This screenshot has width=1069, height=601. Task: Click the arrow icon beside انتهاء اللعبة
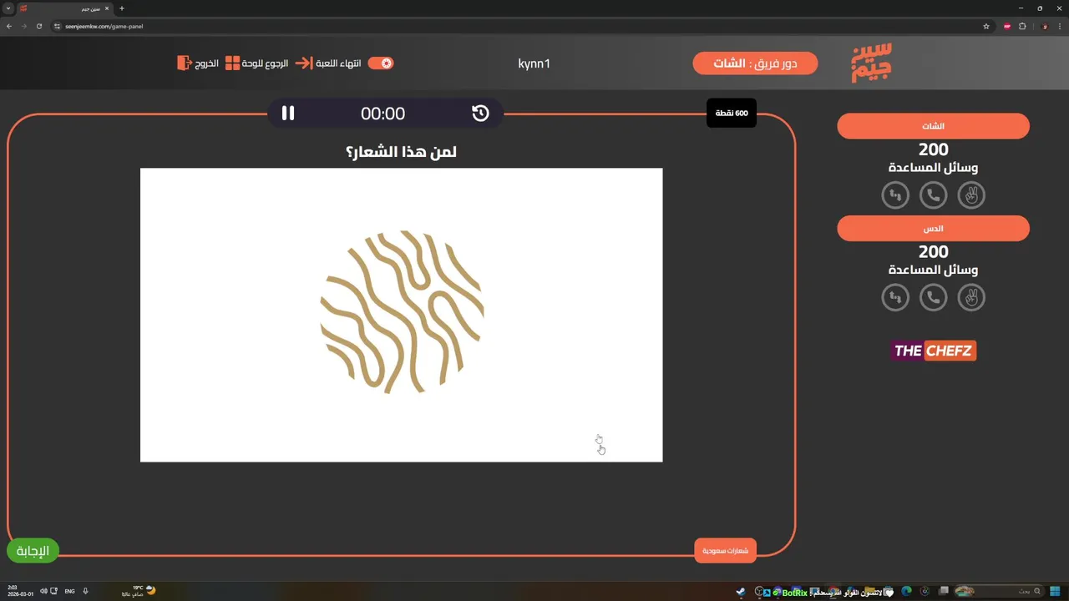click(304, 63)
